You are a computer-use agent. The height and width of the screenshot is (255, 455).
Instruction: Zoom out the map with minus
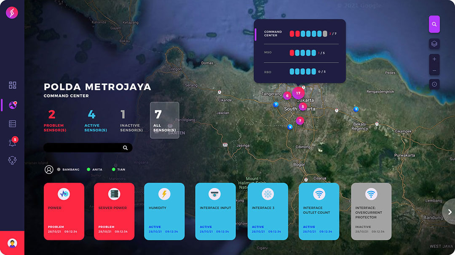tap(434, 71)
